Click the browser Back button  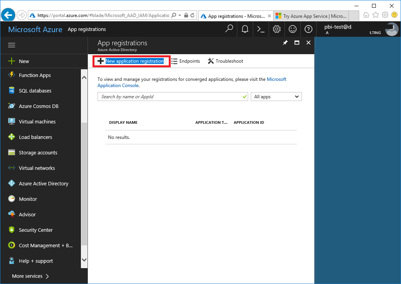[x=8, y=15]
